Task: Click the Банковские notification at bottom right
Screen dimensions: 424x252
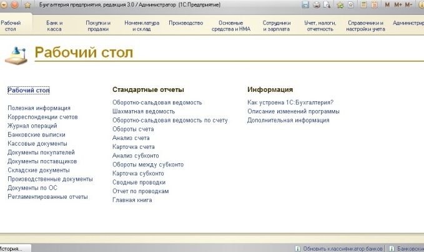Action: (x=410, y=248)
